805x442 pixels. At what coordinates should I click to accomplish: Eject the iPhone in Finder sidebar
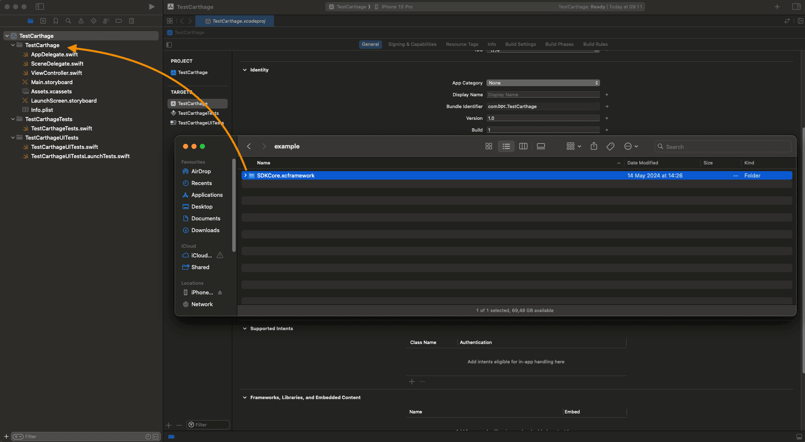(220, 293)
